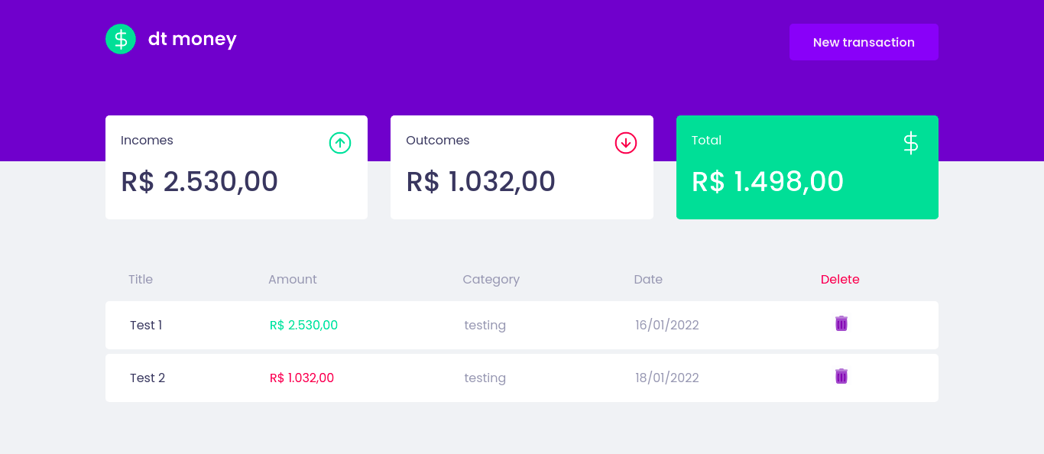Image resolution: width=1044 pixels, height=454 pixels.
Task: Click the trash icon for Test 1
Action: coord(841,323)
